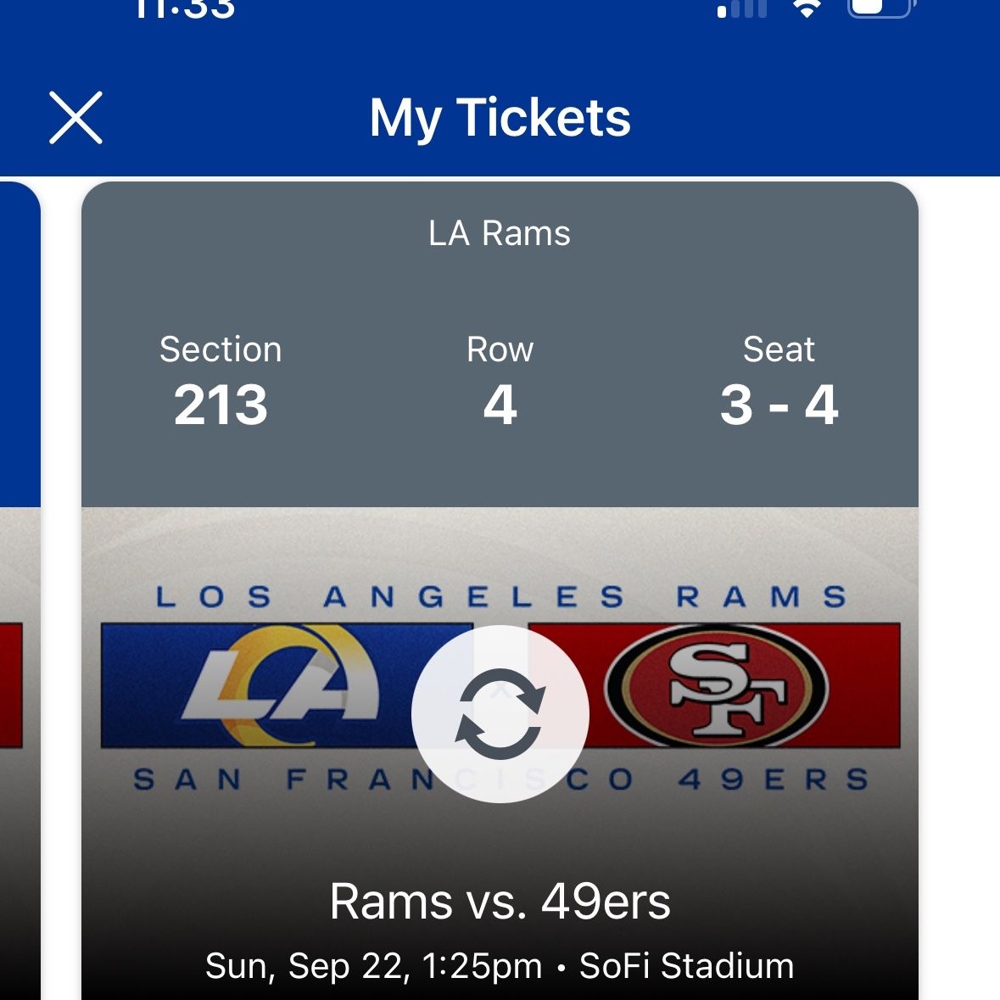Tap the LA Rams ticket header label
1000x1000 pixels.
click(500, 233)
